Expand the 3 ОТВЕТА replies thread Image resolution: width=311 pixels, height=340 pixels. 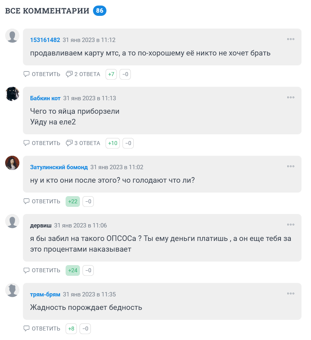[x=83, y=143]
